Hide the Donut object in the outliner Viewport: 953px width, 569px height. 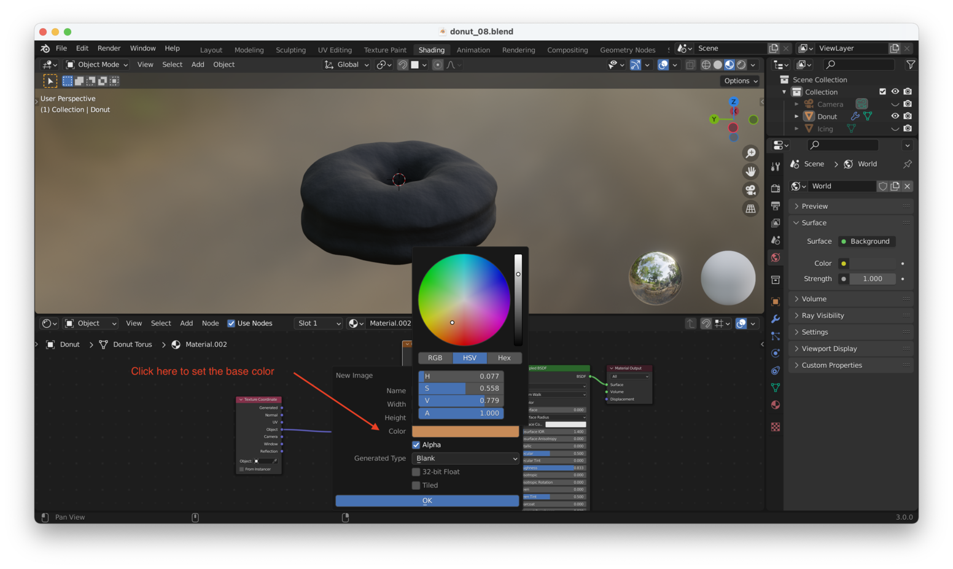[897, 116]
